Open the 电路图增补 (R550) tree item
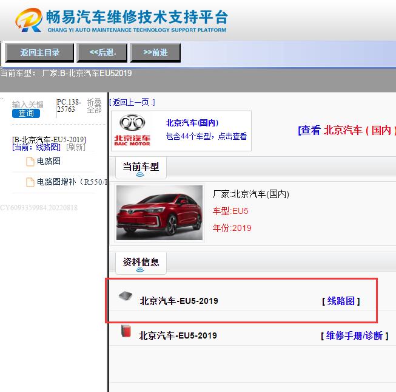This screenshot has height=392, width=396. (72, 182)
